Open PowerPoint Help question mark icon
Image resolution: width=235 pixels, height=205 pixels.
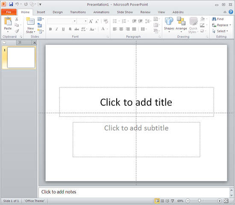(x=231, y=12)
